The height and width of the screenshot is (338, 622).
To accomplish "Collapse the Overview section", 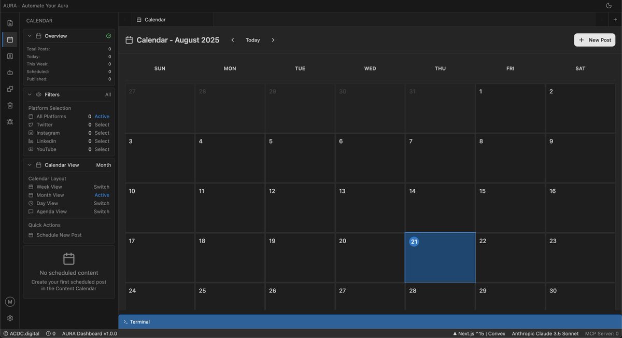I will coord(30,36).
